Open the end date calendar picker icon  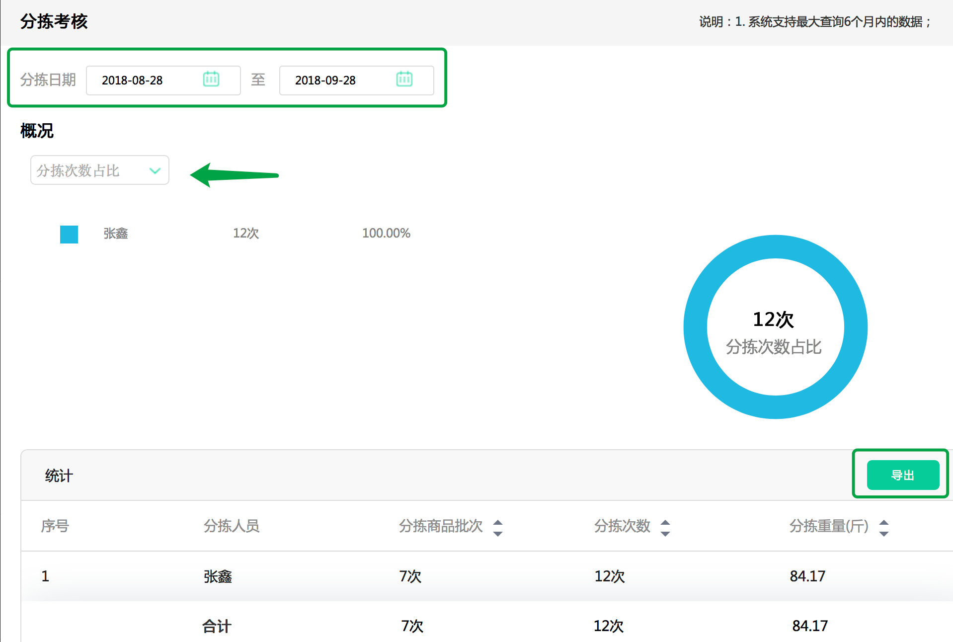tap(404, 80)
